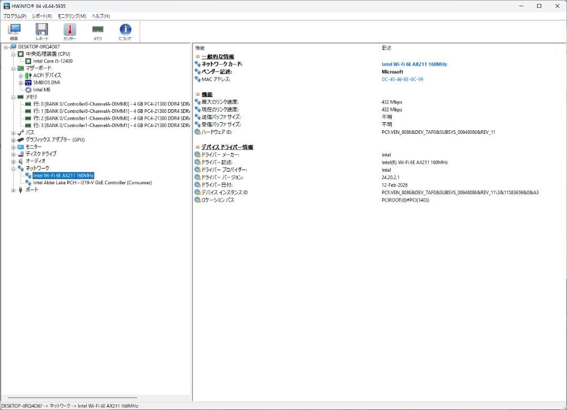
Task: Expand the オーディオ tree node
Action: [13, 161]
